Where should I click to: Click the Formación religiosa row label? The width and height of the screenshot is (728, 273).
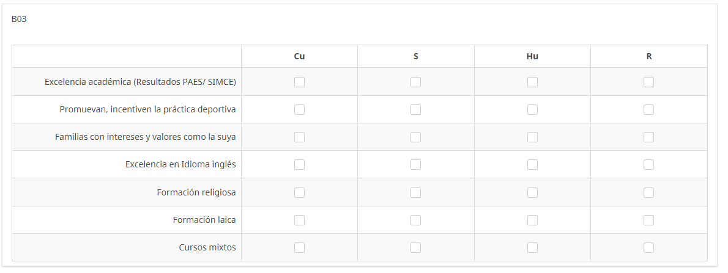tap(196, 192)
